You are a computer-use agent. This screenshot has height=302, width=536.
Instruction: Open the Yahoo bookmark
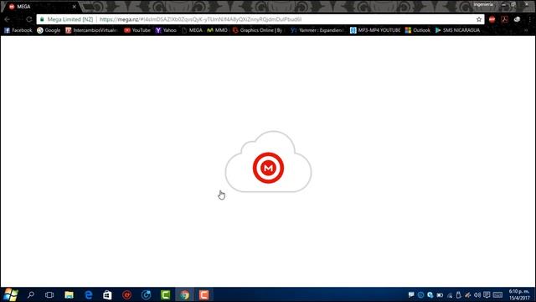(x=166, y=30)
